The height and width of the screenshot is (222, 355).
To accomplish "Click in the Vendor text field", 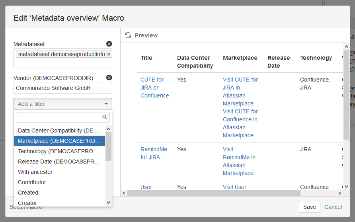I will click(x=63, y=88).
